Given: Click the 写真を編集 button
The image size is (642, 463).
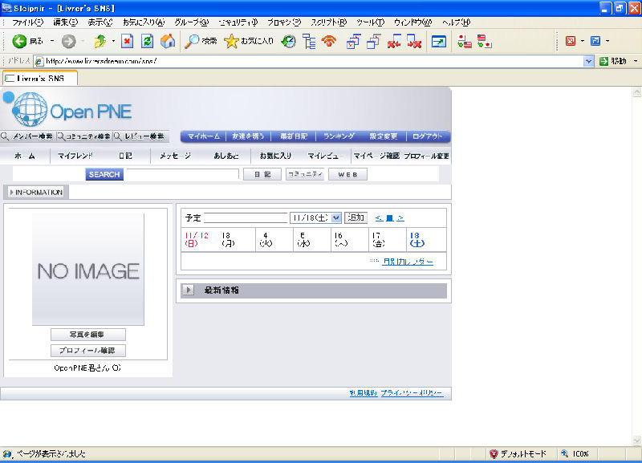Looking at the screenshot, I should point(87,335).
